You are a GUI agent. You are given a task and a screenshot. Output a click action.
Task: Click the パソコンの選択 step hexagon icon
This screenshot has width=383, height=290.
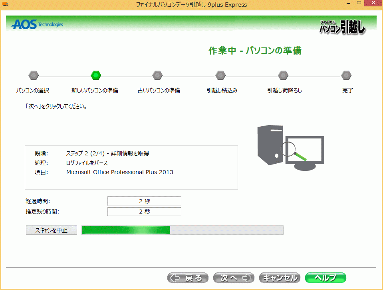(x=34, y=75)
